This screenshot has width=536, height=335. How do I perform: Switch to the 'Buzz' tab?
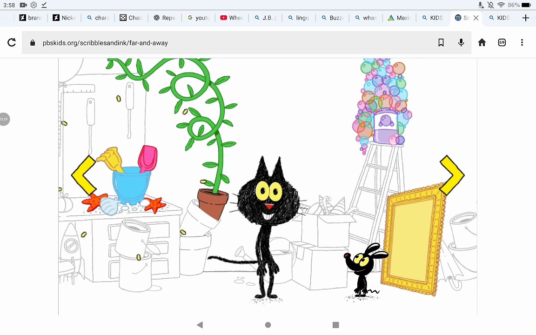332,18
